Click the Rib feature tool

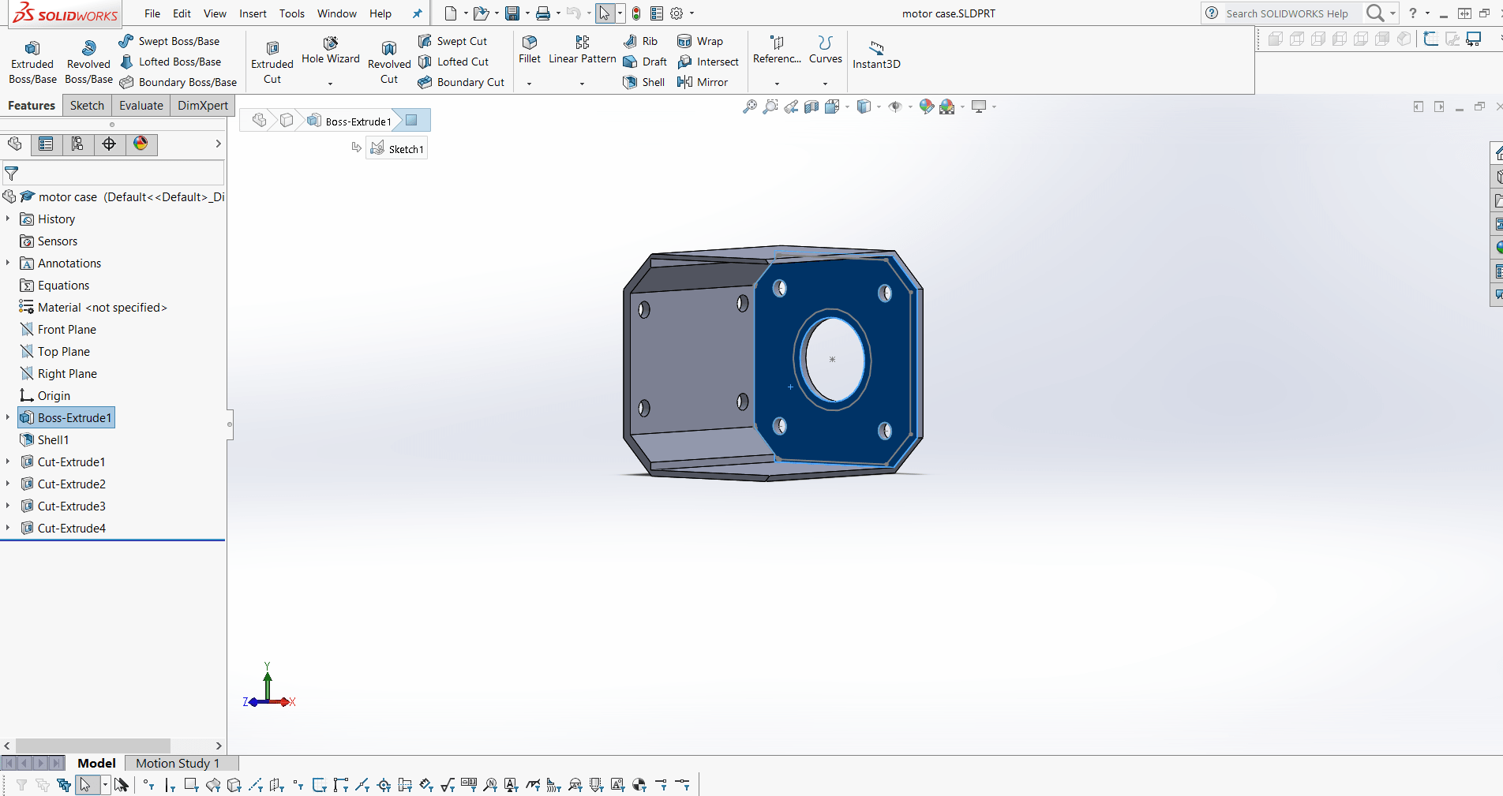click(640, 41)
